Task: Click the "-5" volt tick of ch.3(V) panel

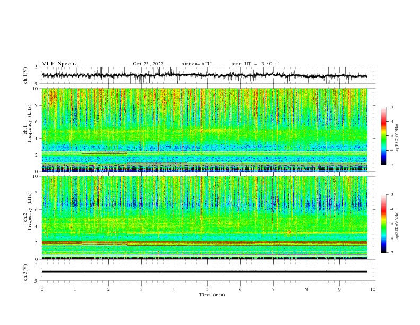Action: [x=36, y=281]
